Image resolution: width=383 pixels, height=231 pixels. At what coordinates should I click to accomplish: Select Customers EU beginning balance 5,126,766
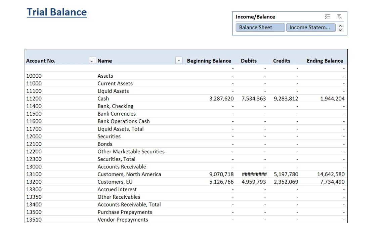click(x=221, y=182)
